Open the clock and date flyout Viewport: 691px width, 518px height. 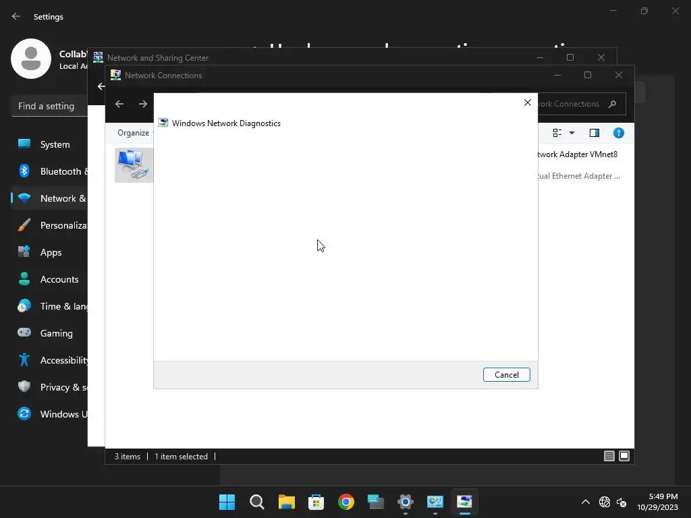click(x=657, y=502)
